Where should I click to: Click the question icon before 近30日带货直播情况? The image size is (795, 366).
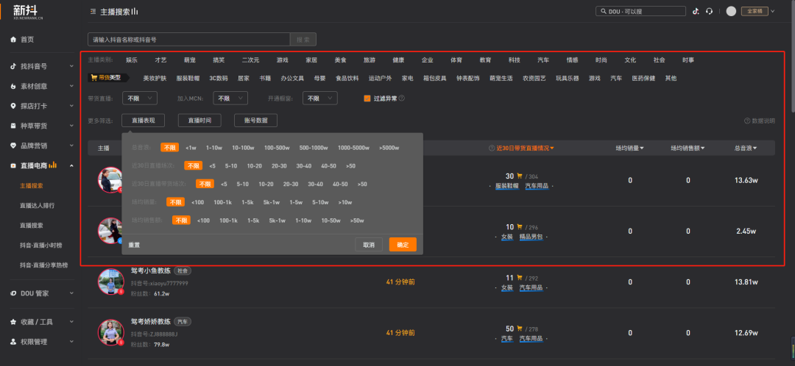pyautogui.click(x=491, y=148)
